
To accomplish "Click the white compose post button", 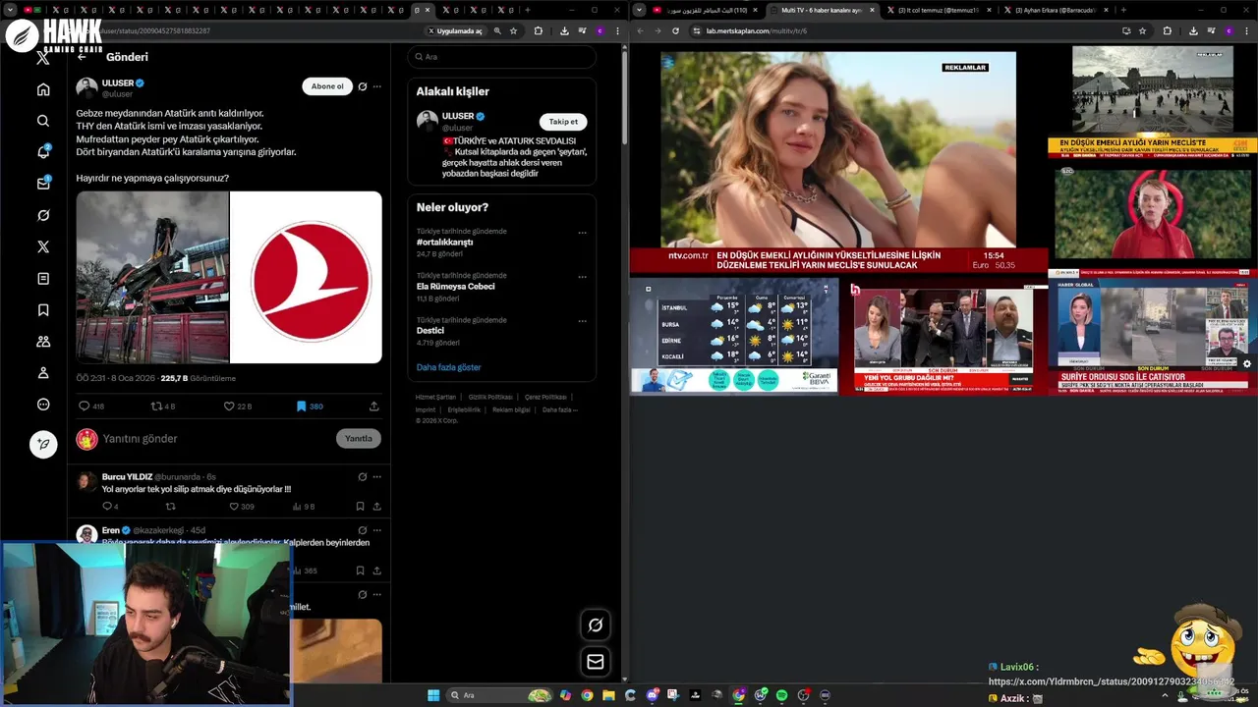I will 43,444.
